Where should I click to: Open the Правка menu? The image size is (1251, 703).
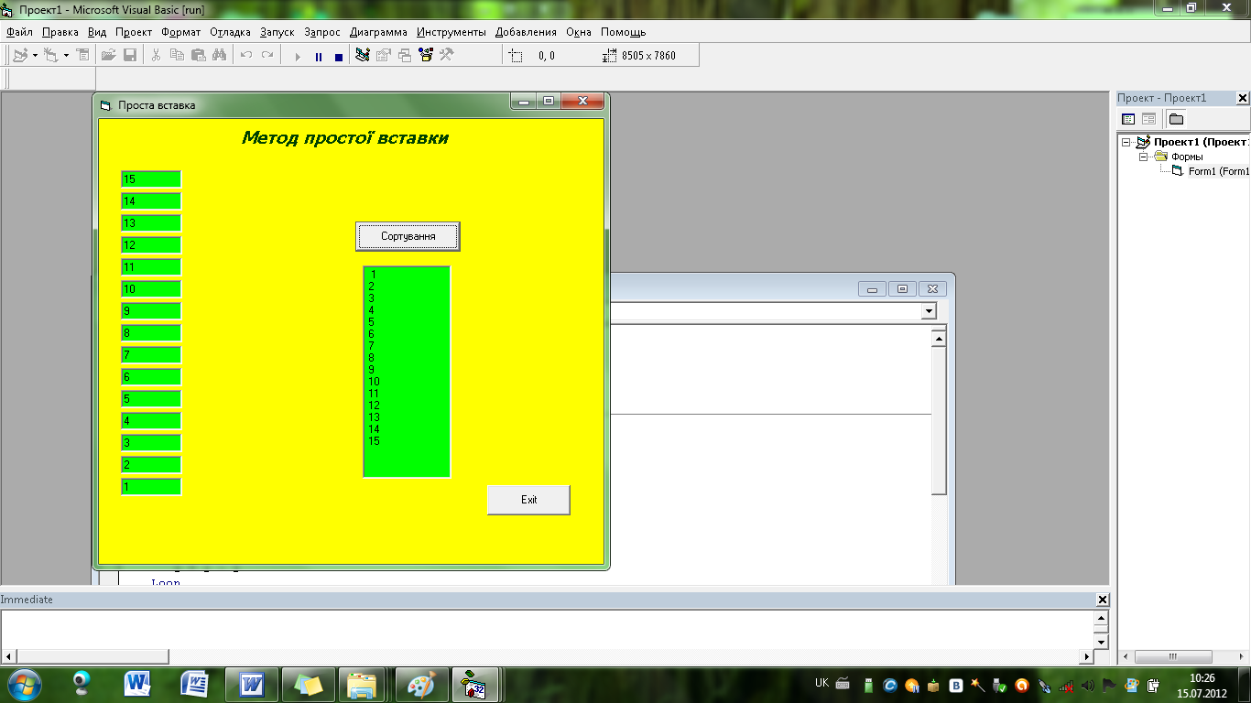point(60,32)
